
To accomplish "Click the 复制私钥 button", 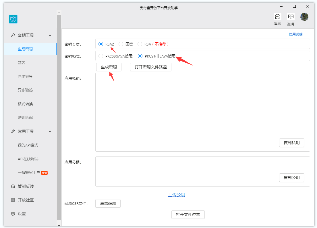I will point(291,143).
